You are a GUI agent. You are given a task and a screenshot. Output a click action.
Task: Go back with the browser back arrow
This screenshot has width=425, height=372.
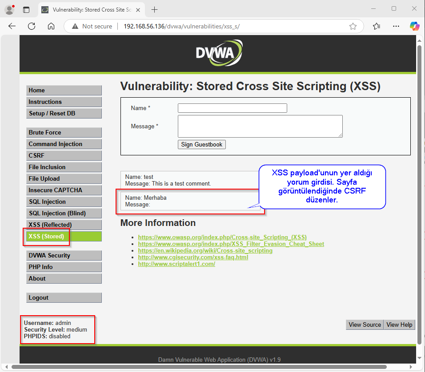[12, 26]
